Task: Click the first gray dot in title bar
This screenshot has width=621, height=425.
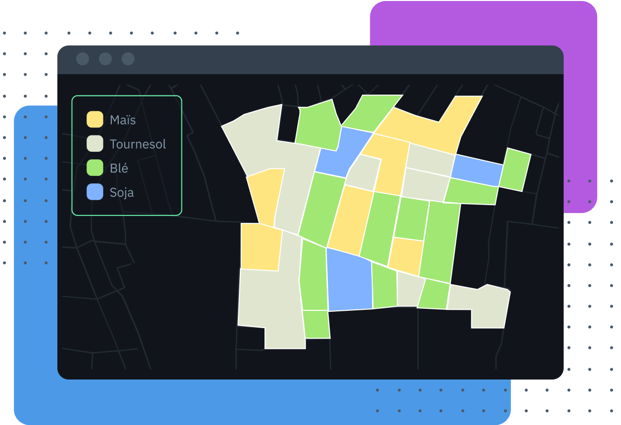Action: click(83, 59)
